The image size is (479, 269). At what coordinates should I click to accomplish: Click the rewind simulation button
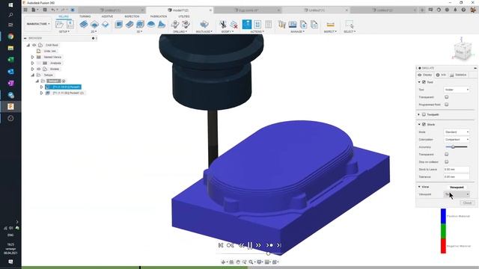click(x=241, y=245)
